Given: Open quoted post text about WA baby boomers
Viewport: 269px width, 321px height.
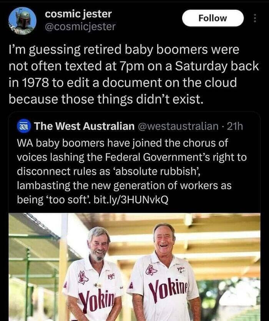Looking at the screenshot, I should [x=132, y=171].
